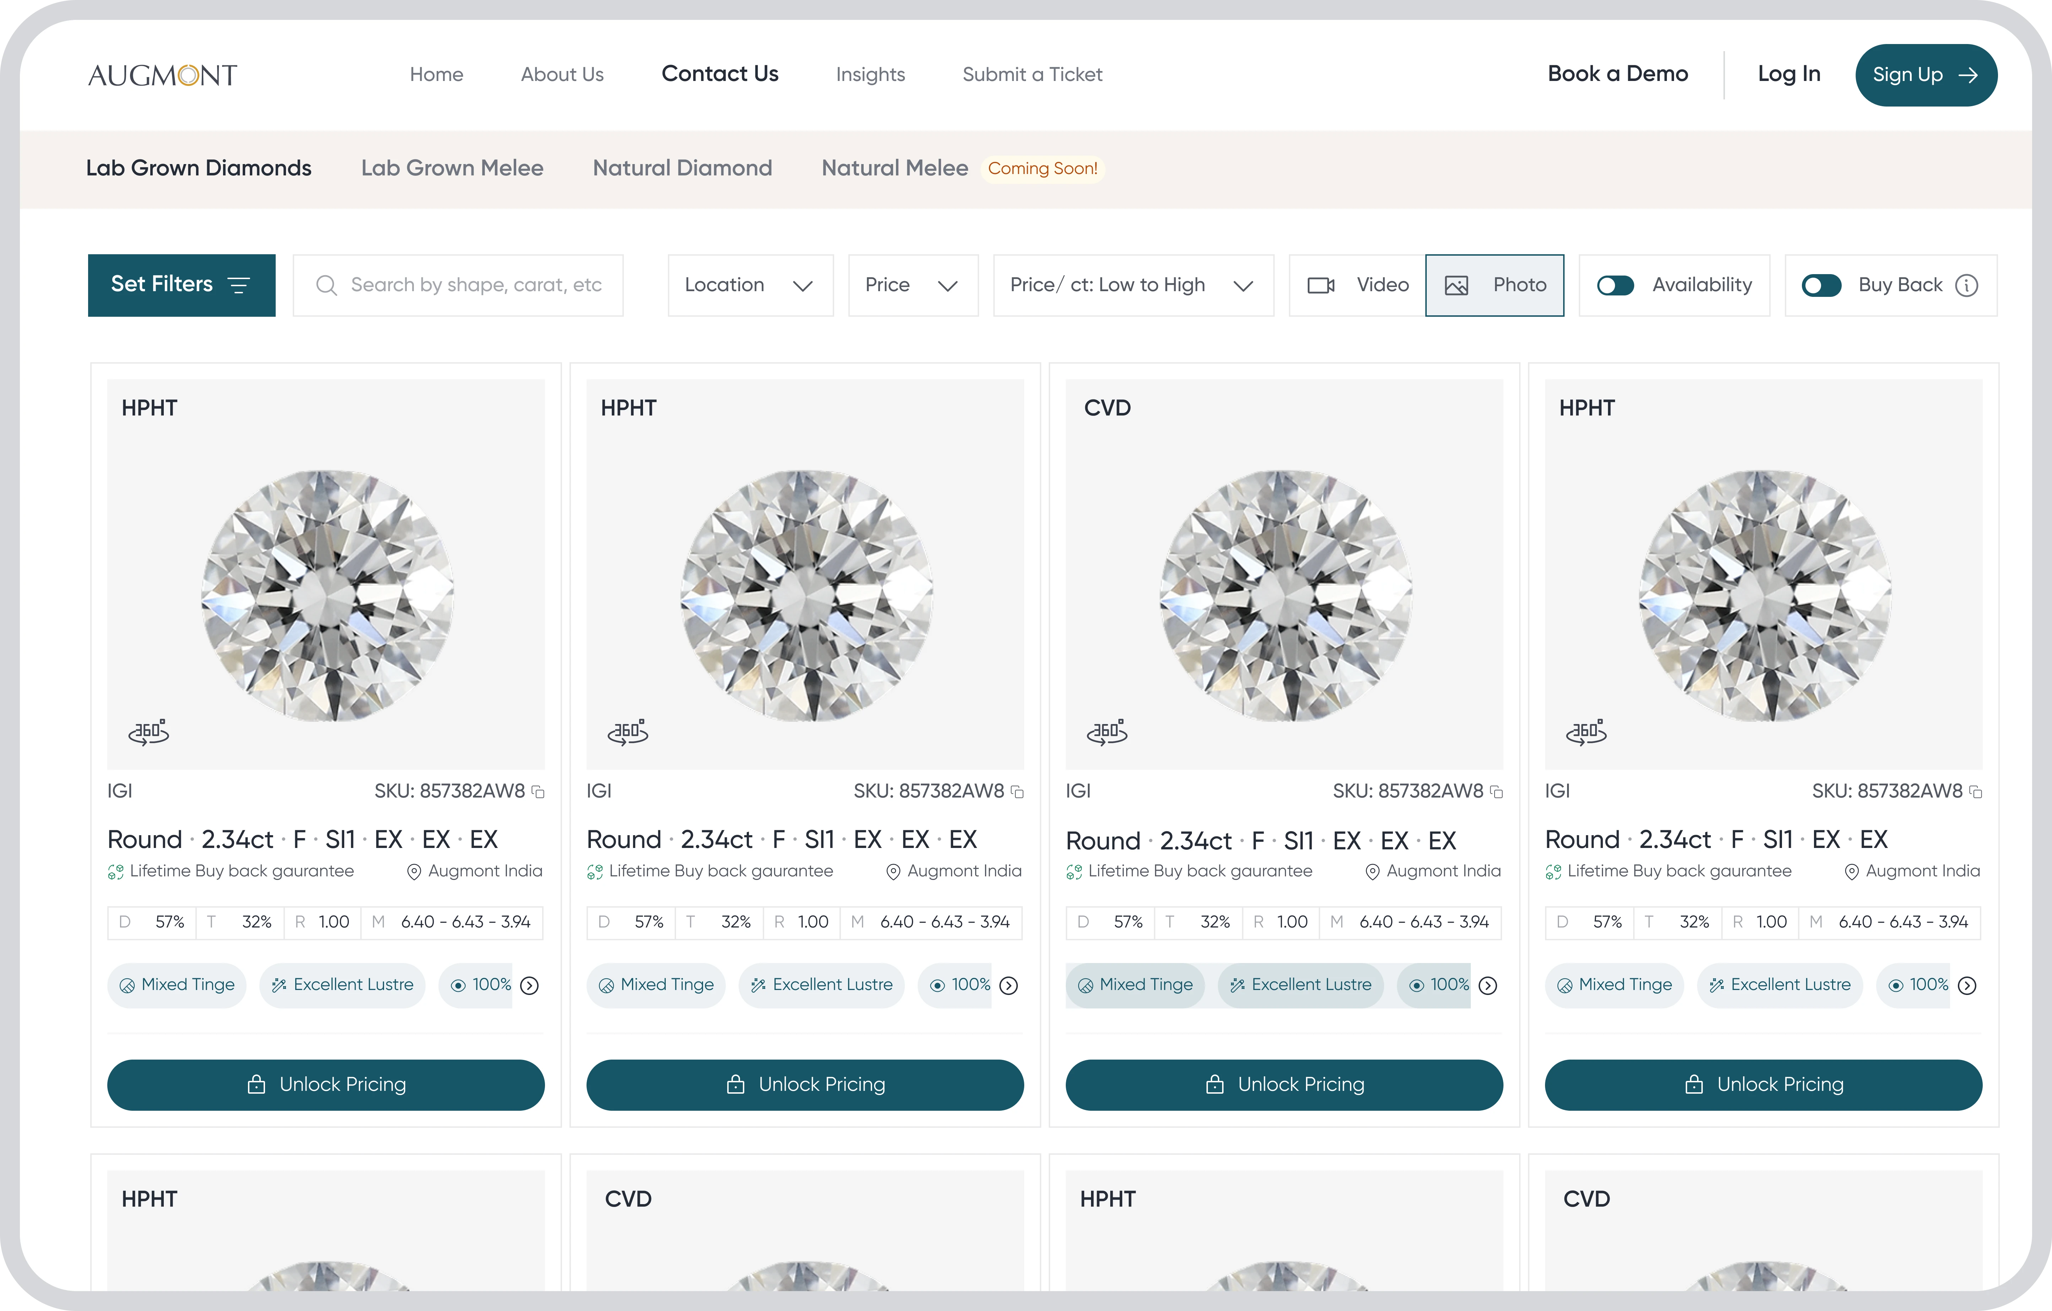The image size is (2052, 1311).
Task: Click Unlock Pricing on fourth card
Action: coord(1763,1084)
